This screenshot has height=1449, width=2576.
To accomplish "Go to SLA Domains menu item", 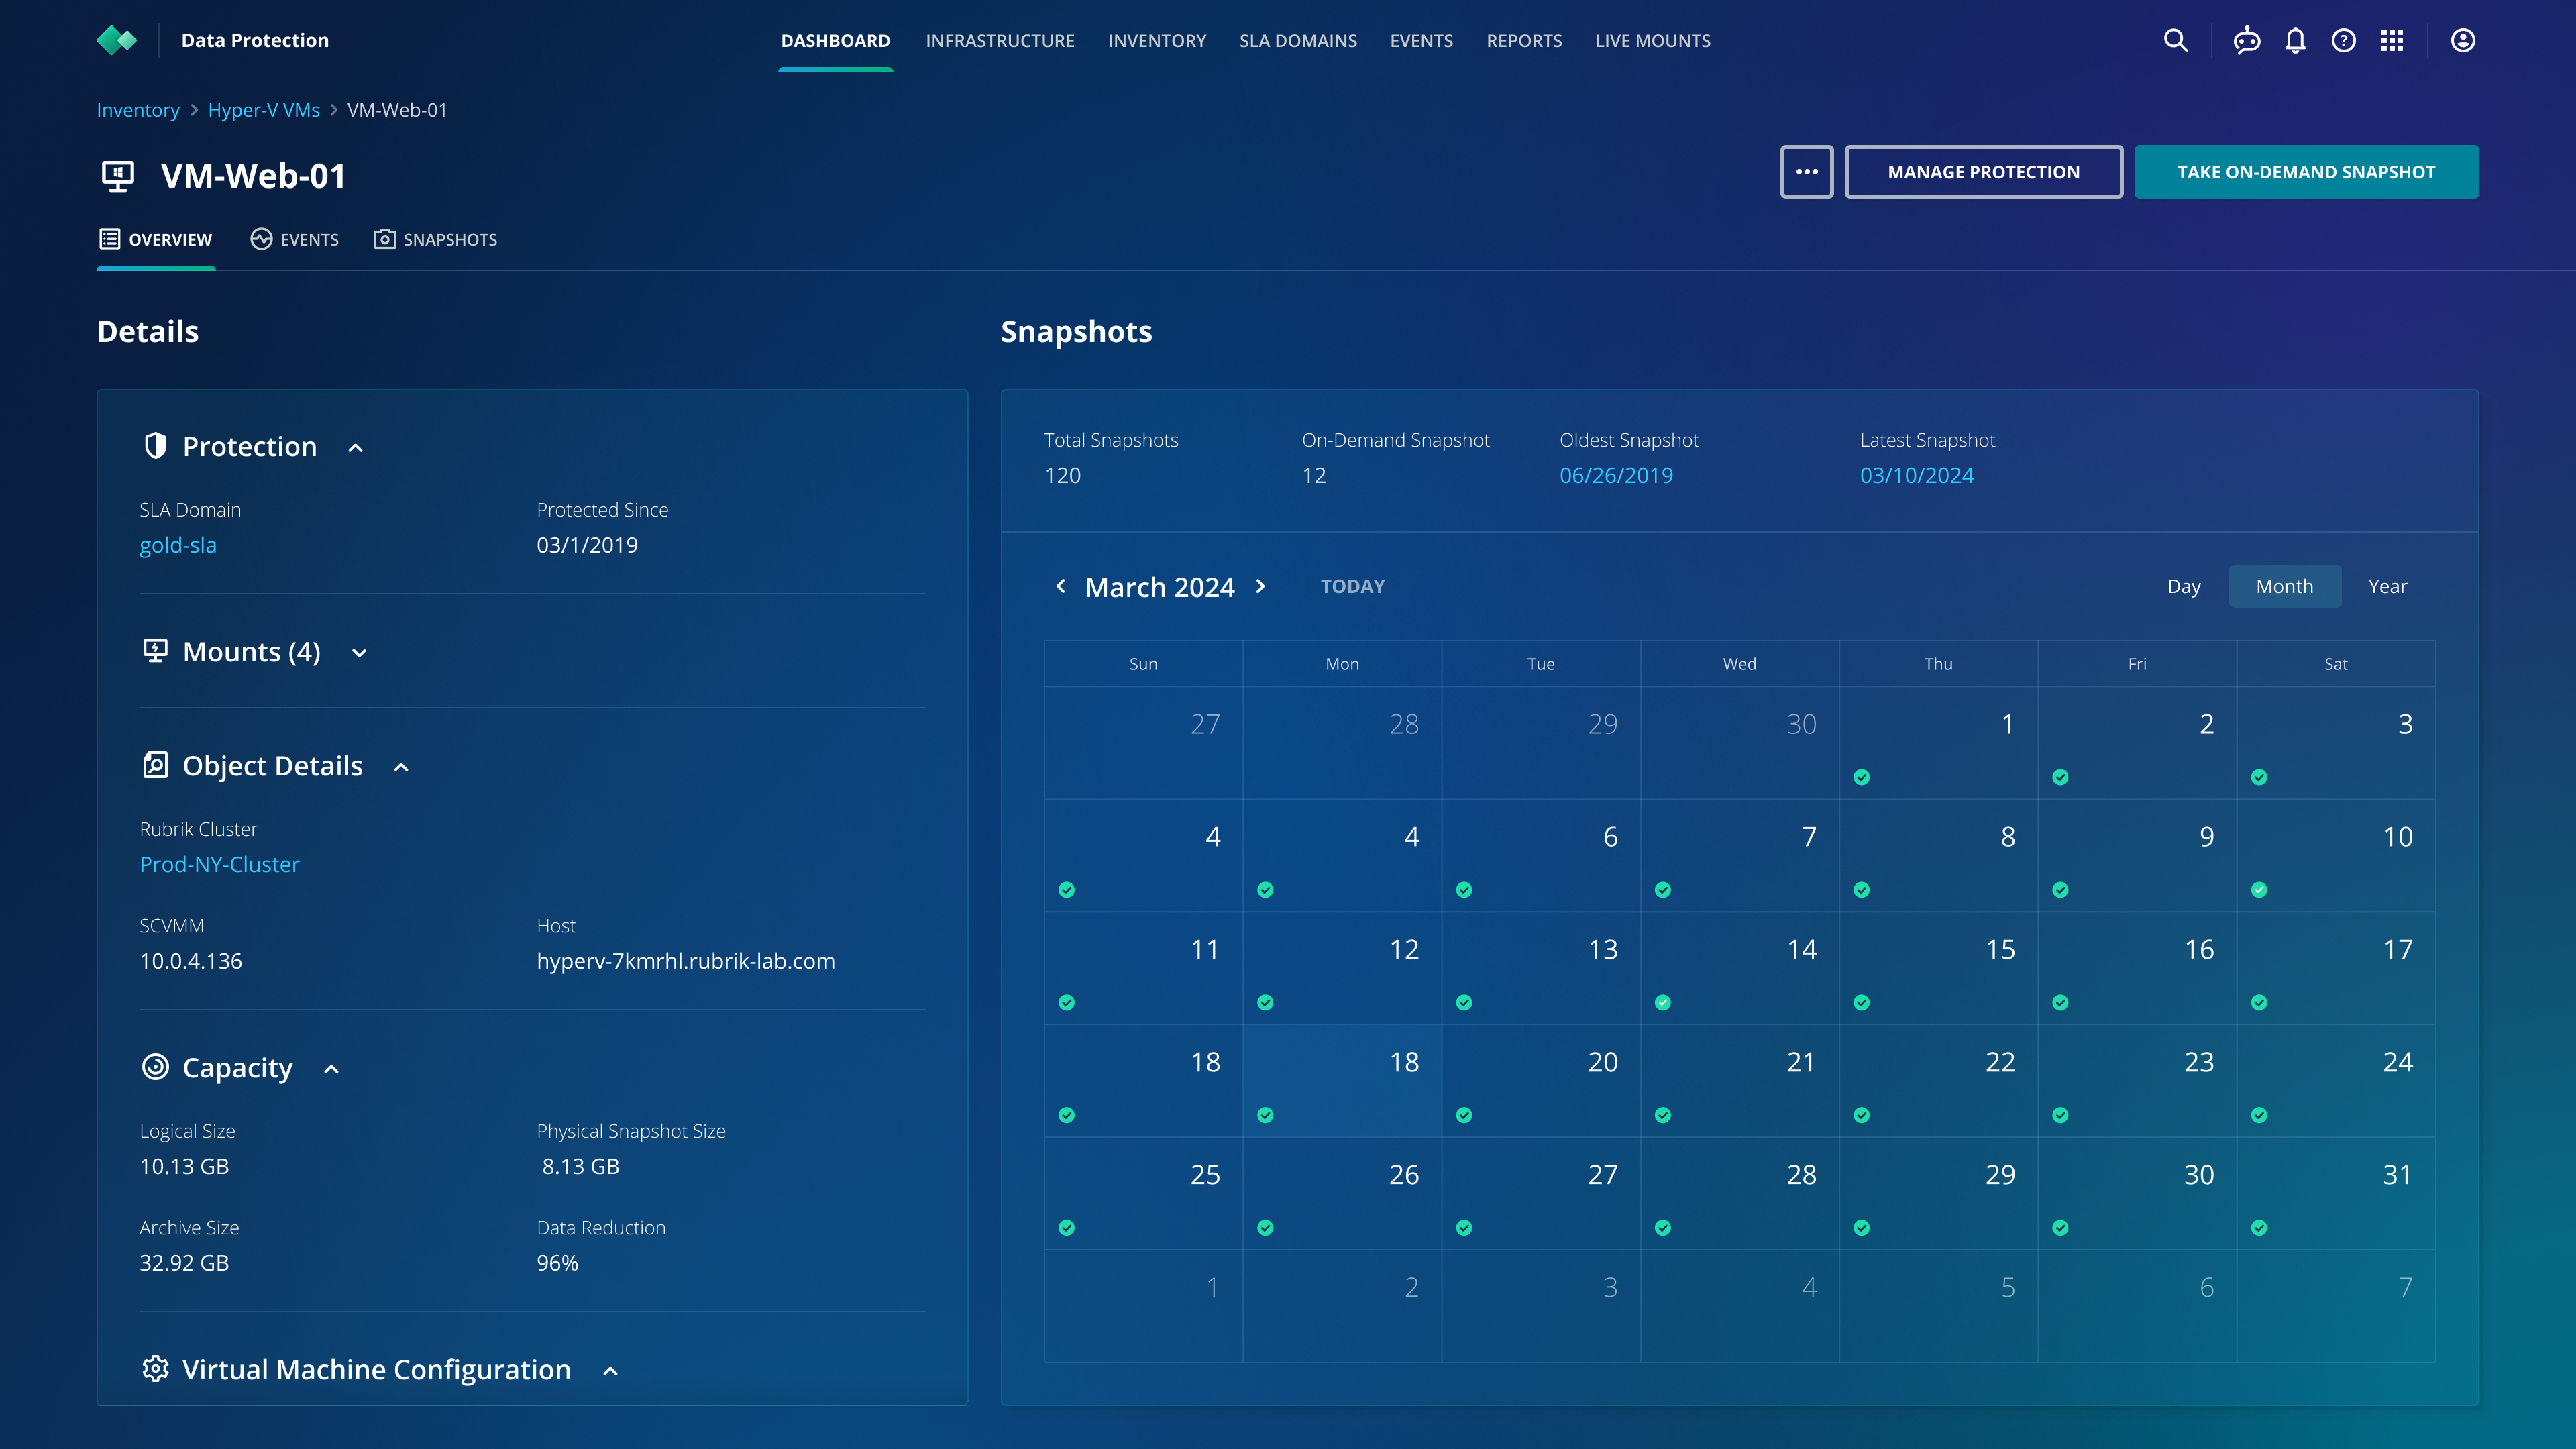I will click(x=1298, y=40).
